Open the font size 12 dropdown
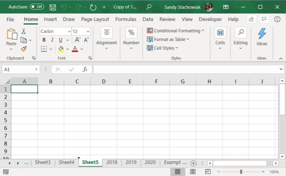Viewport: 286px width, 176px height. 88,31
